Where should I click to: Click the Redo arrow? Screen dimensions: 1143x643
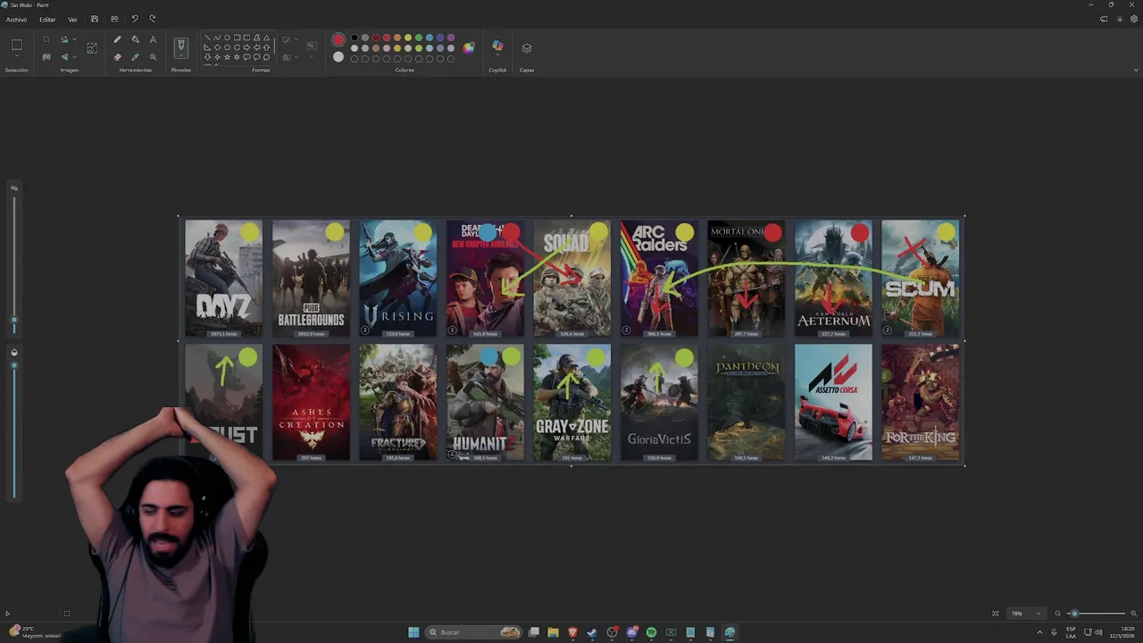tap(153, 19)
